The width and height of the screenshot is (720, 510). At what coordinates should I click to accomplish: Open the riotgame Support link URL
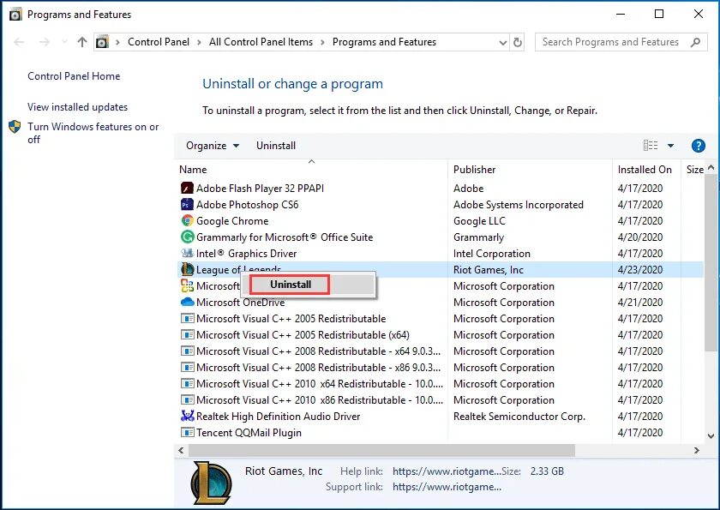coord(447,487)
